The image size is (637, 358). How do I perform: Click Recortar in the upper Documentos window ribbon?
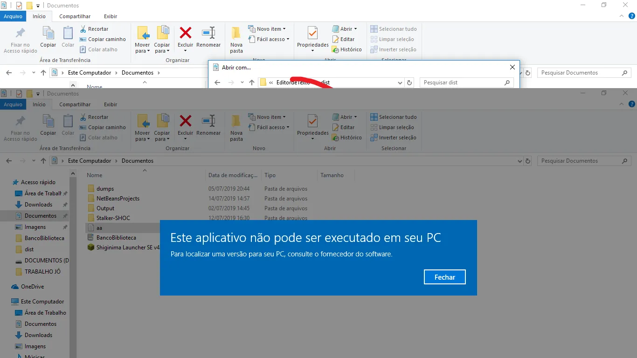[94, 29]
